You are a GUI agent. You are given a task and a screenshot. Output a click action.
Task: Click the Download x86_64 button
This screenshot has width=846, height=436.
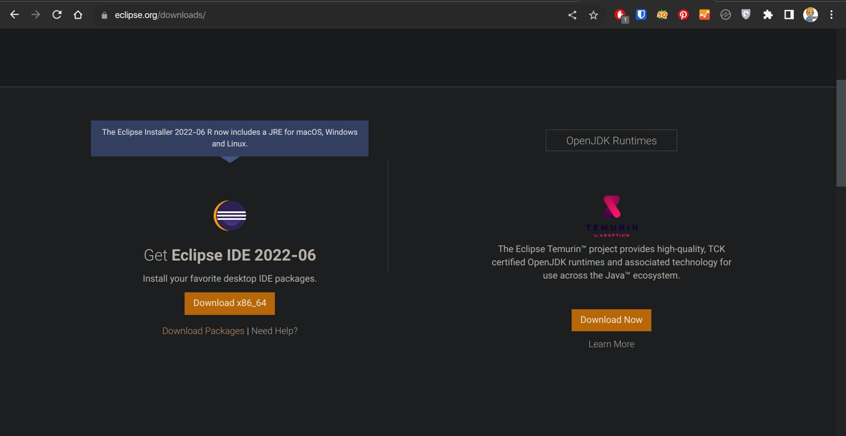pos(229,303)
